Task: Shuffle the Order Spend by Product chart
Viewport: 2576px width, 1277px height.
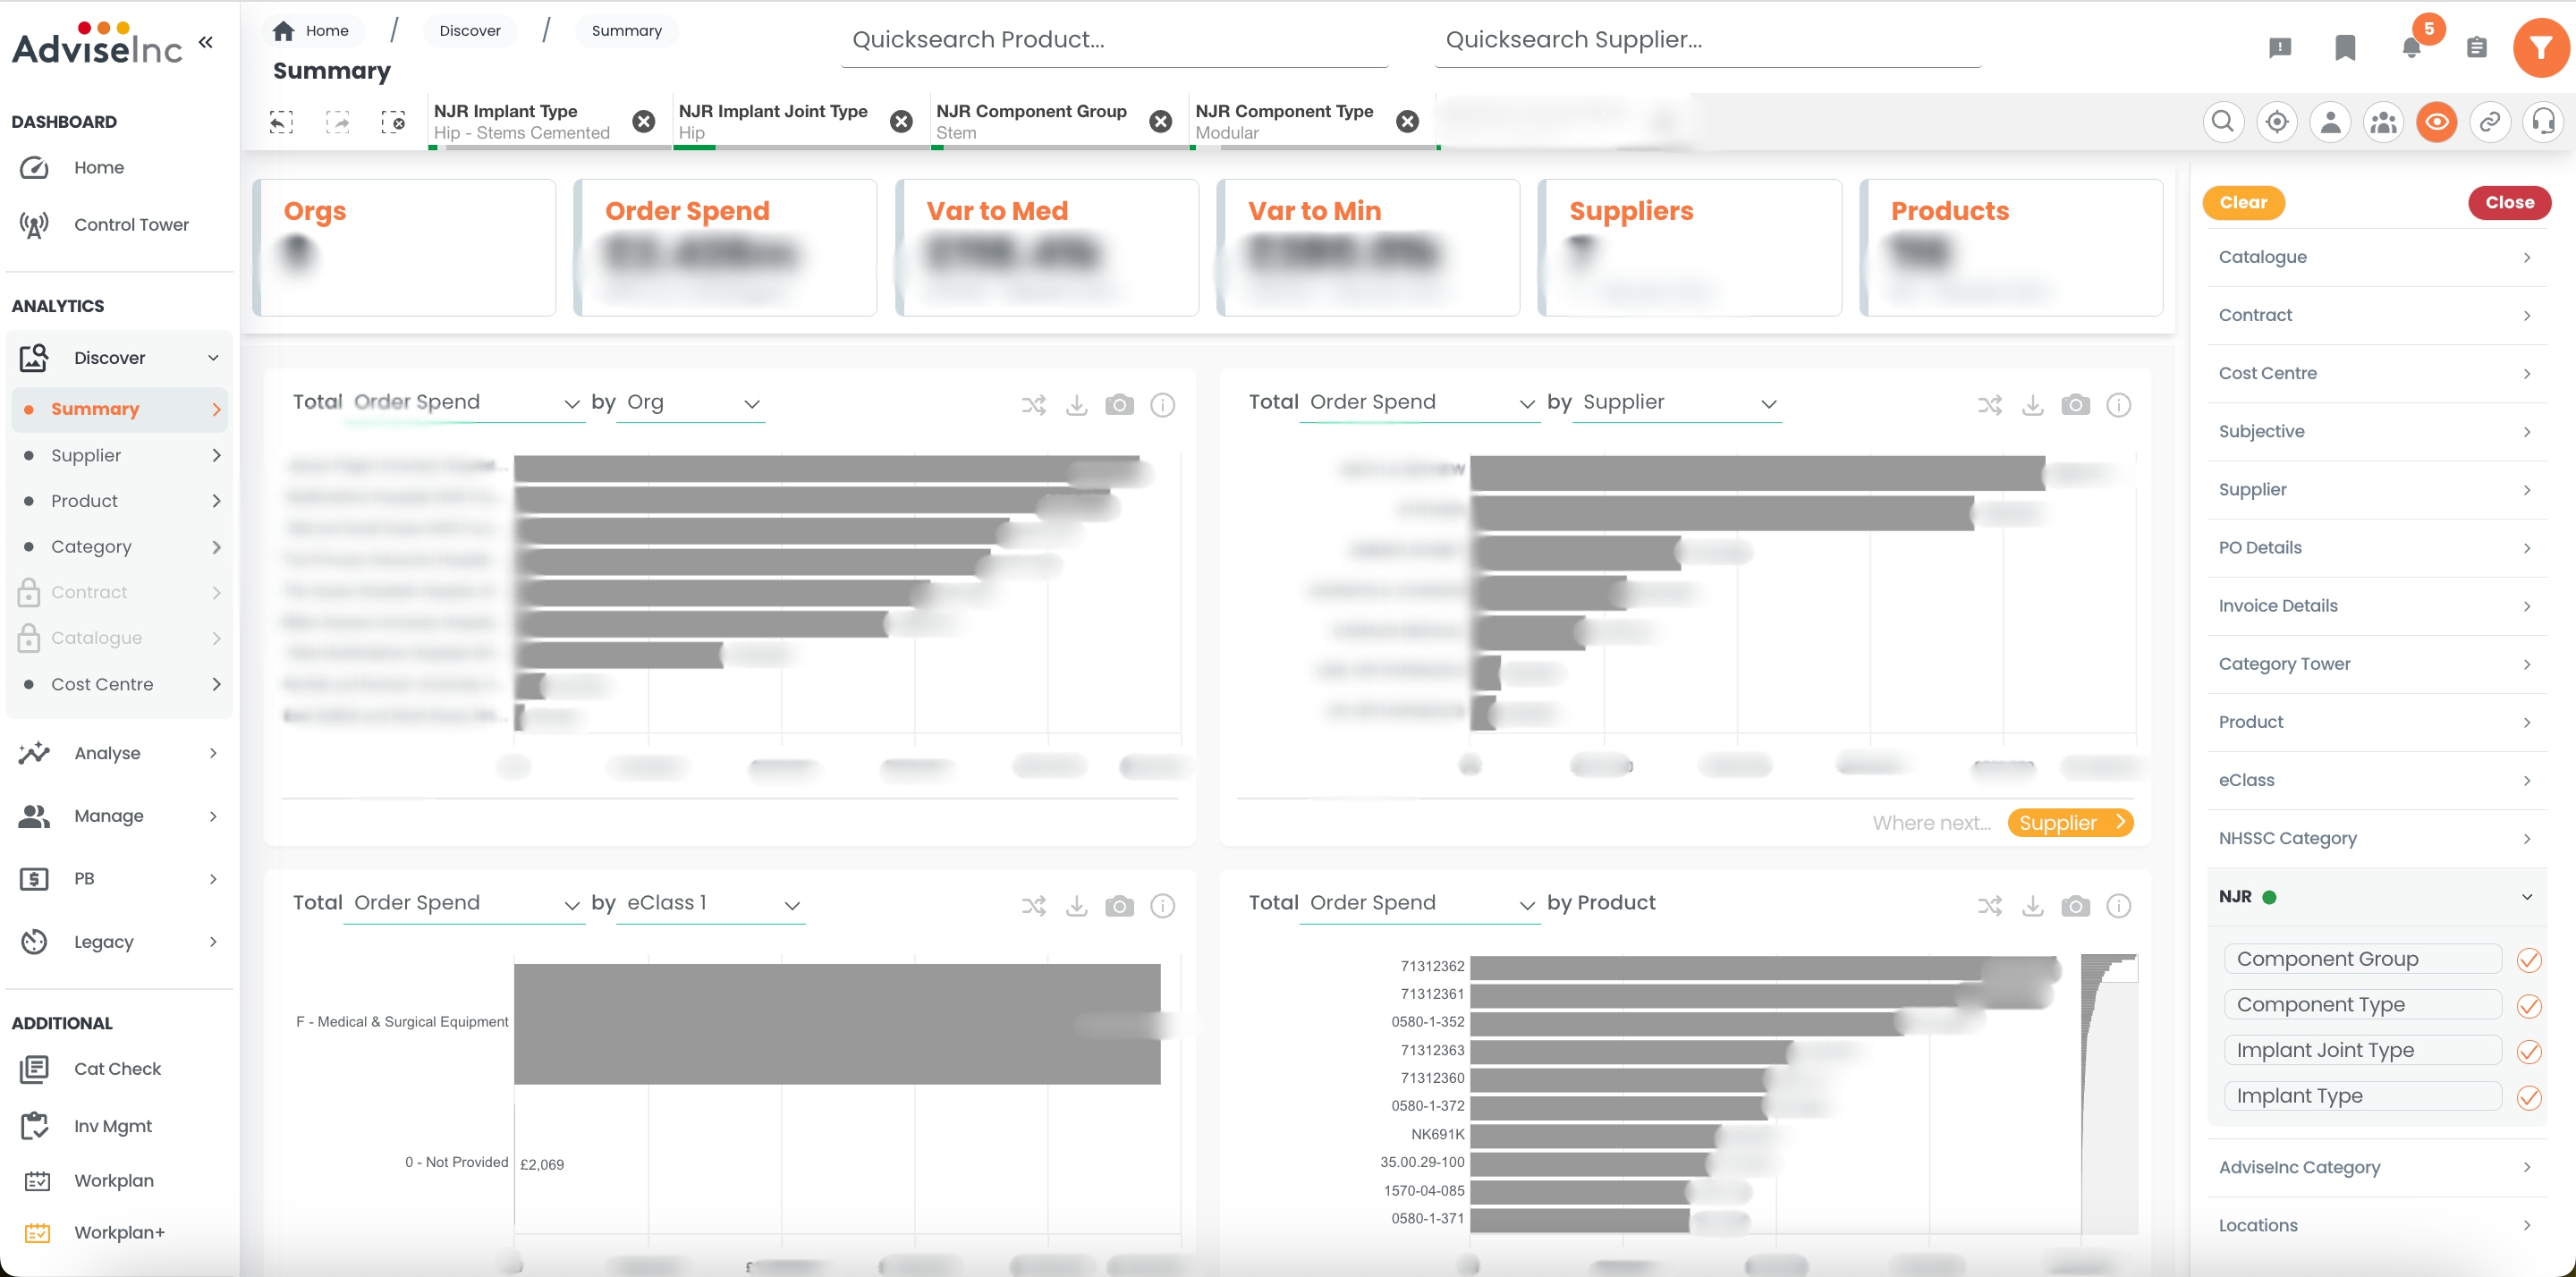Action: [x=1989, y=906]
